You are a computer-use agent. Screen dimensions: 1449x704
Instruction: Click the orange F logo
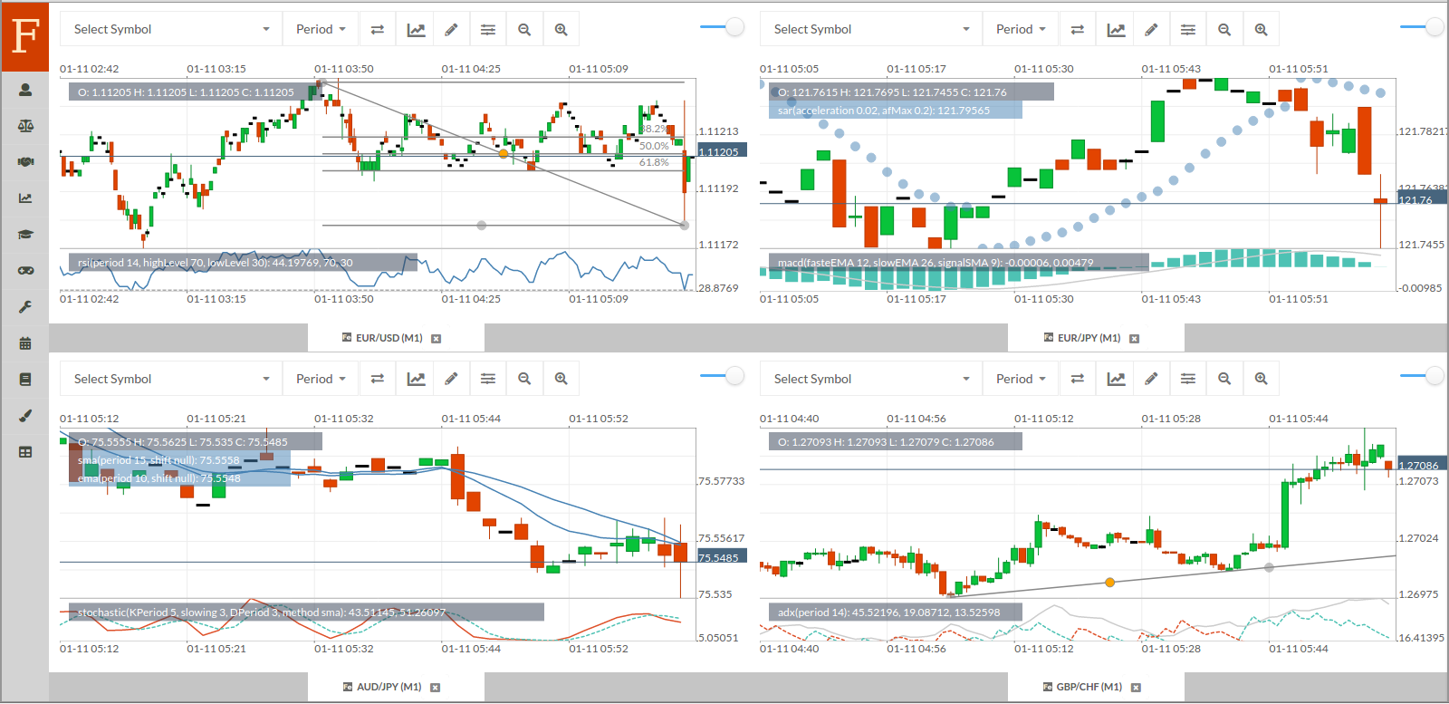pos(25,36)
